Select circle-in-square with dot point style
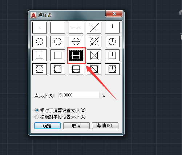 [40, 69]
